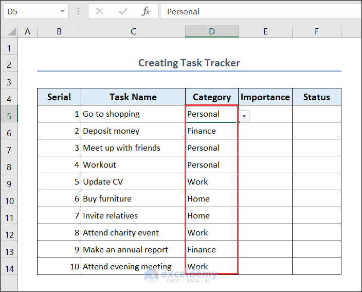Click the Task Name header cell
The height and width of the screenshot is (292, 362).
click(x=133, y=97)
